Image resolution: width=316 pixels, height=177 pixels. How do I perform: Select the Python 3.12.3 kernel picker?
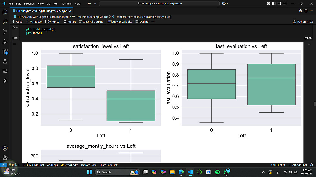click(303, 21)
